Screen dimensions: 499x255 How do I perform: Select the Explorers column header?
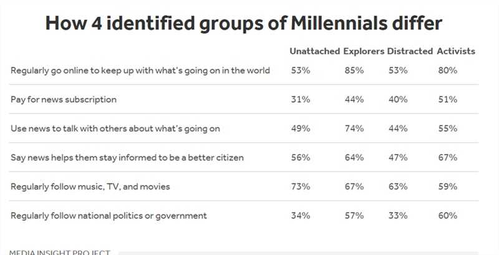pos(363,51)
